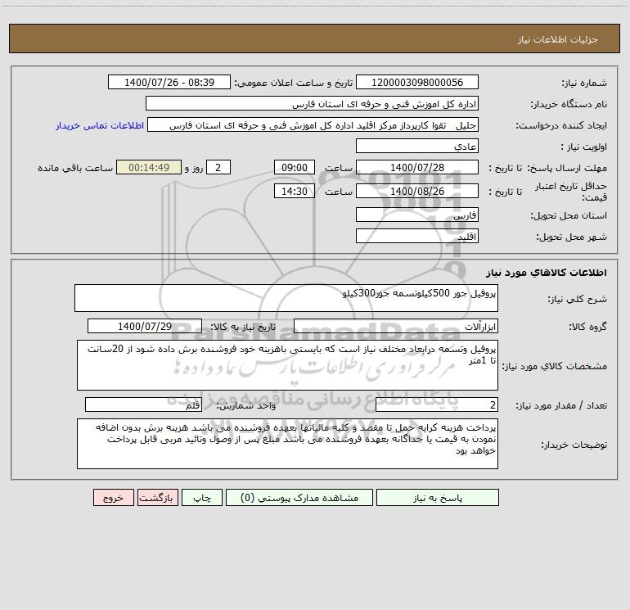Click the واحد شمارش label
Image resolution: width=630 pixels, height=610 pixels.
[246, 406]
